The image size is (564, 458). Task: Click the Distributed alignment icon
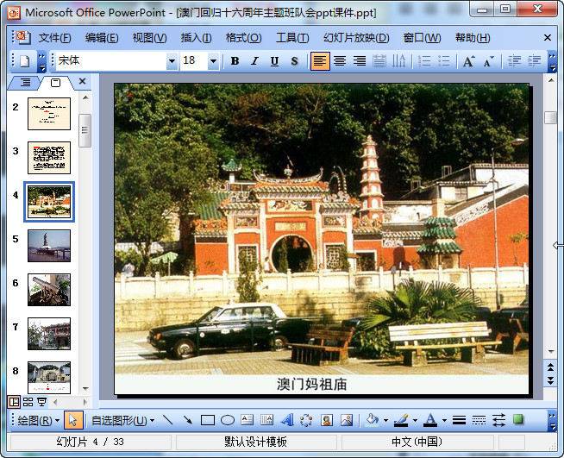[x=379, y=61]
